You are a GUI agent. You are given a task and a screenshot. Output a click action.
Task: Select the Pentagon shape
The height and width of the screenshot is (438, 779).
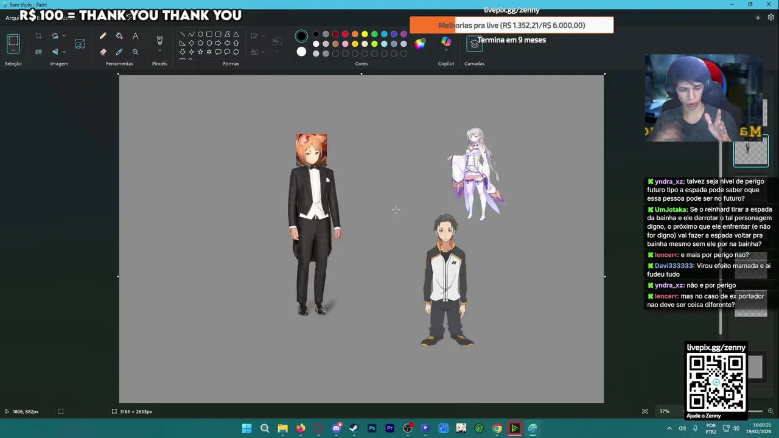(x=200, y=43)
